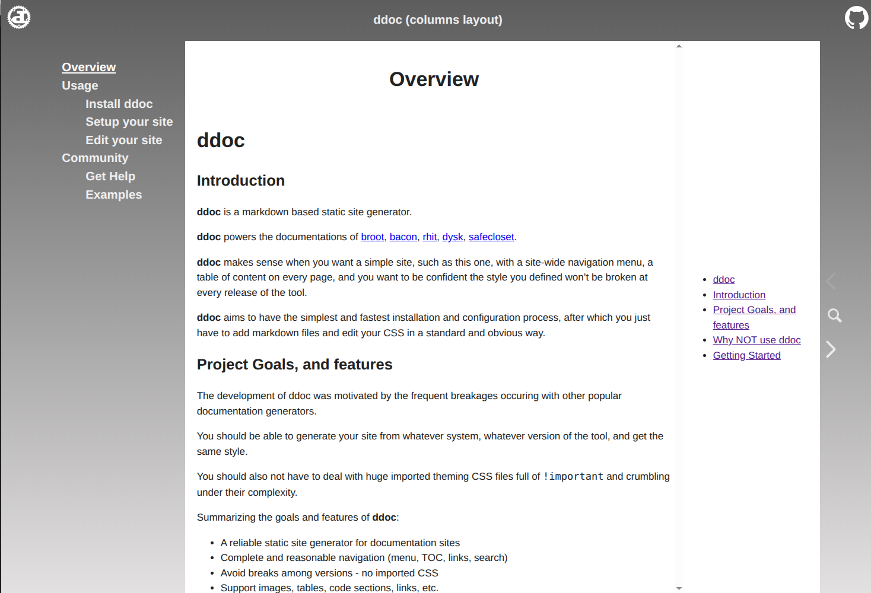
Task: Visit the Examples page
Action: (113, 195)
